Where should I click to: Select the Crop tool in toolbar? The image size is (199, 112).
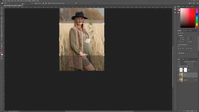tap(2, 16)
